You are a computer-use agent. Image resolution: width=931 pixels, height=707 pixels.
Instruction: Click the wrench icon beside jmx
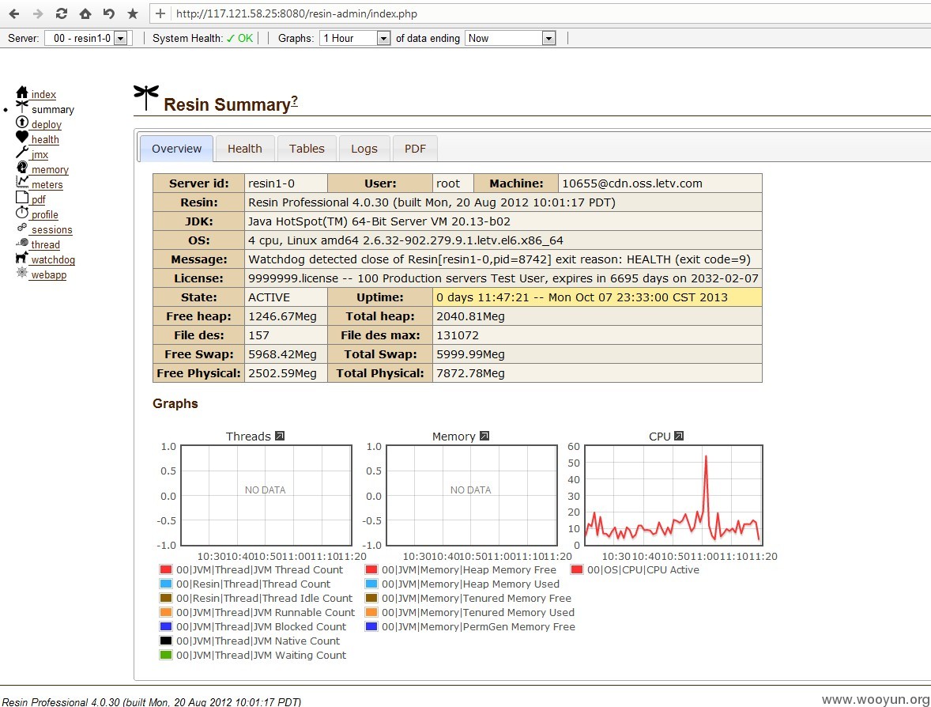pyautogui.click(x=22, y=152)
